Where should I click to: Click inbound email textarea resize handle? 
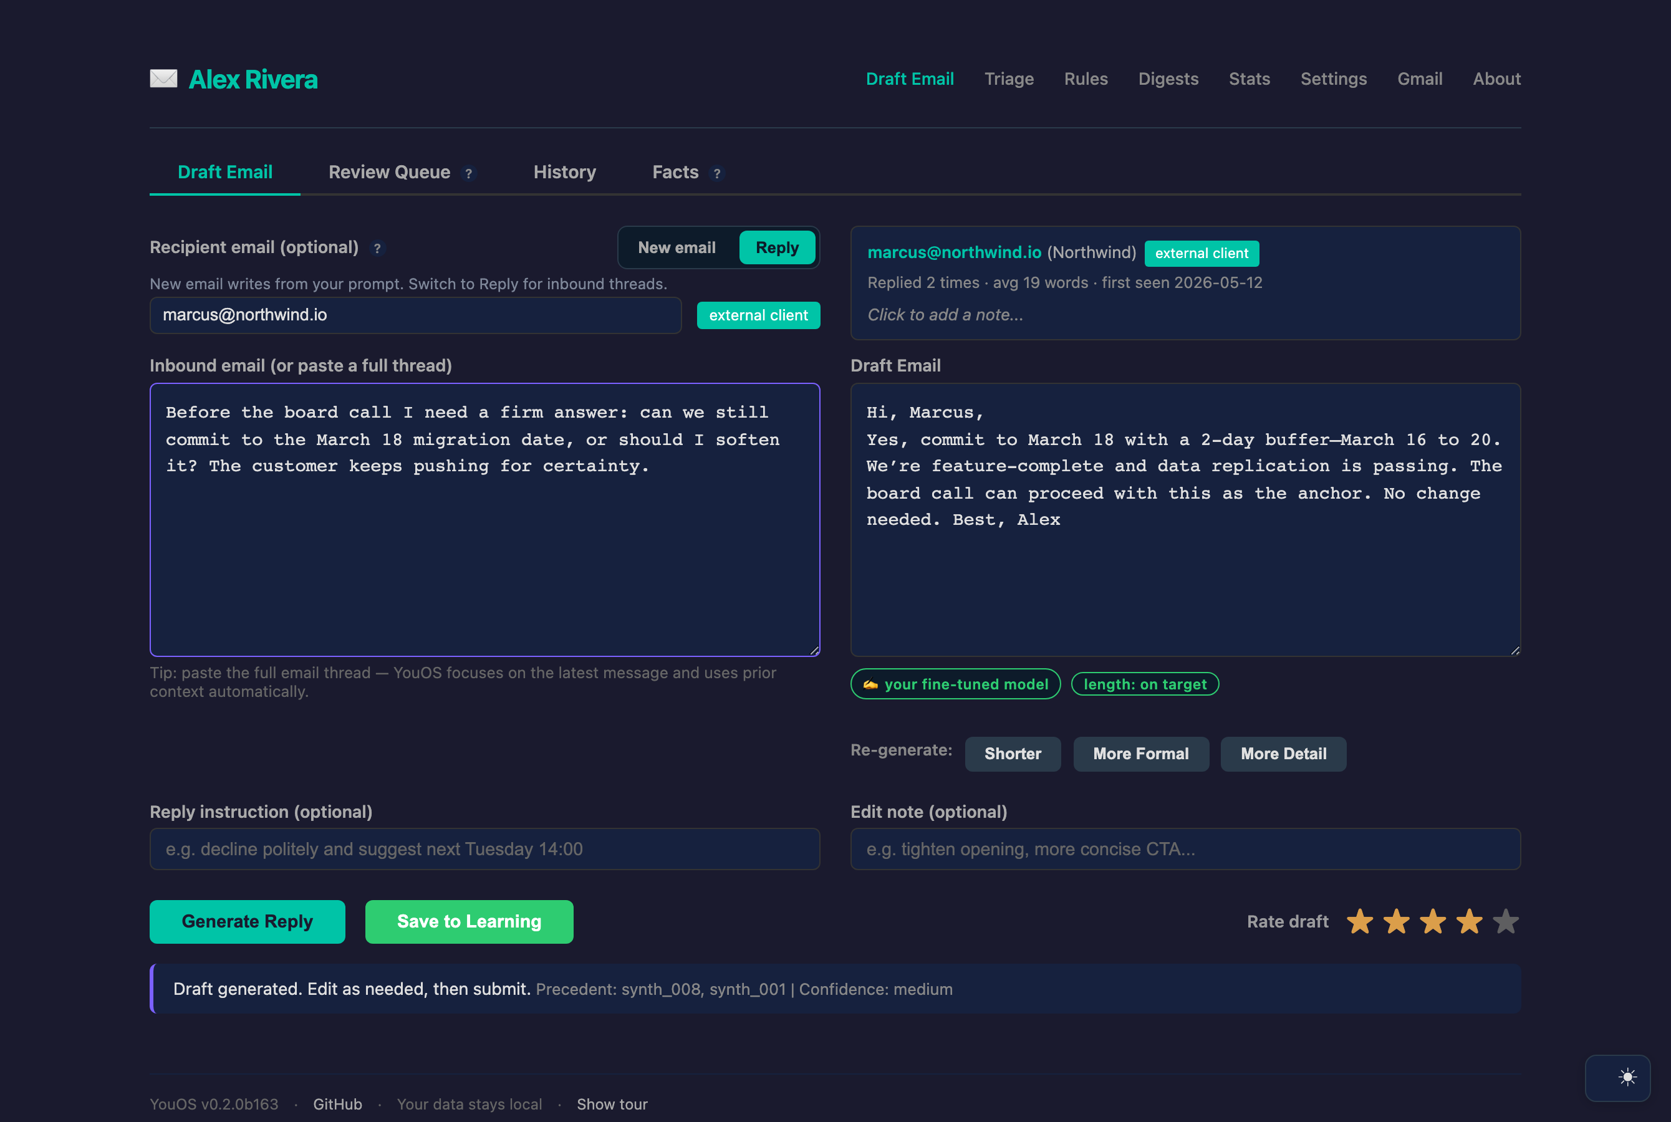coord(814,650)
